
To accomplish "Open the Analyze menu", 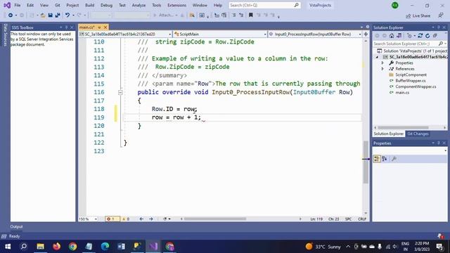I will 139,5.
